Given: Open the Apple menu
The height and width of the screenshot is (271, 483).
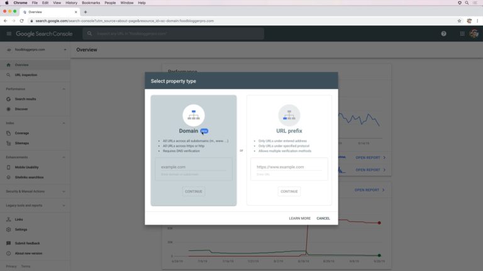Looking at the screenshot, I should (x=6, y=3).
